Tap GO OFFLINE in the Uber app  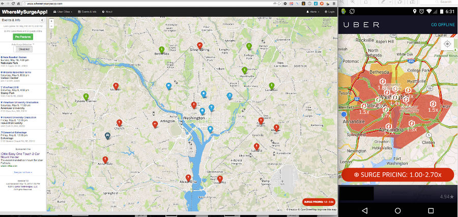pos(443,24)
